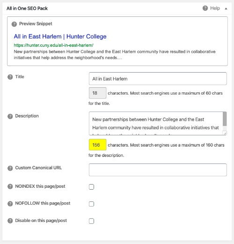This screenshot has width=234, height=244.
Task: Click the description textarea resize handle
Action: point(225,133)
